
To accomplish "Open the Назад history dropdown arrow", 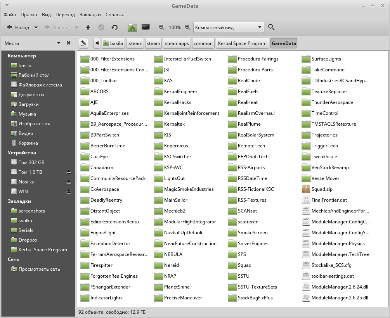I will 36,28.
